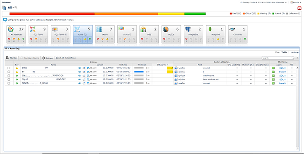The image size is (304, 154).
Task: Open the Settings button in toolbar
Action: [x=47, y=58]
